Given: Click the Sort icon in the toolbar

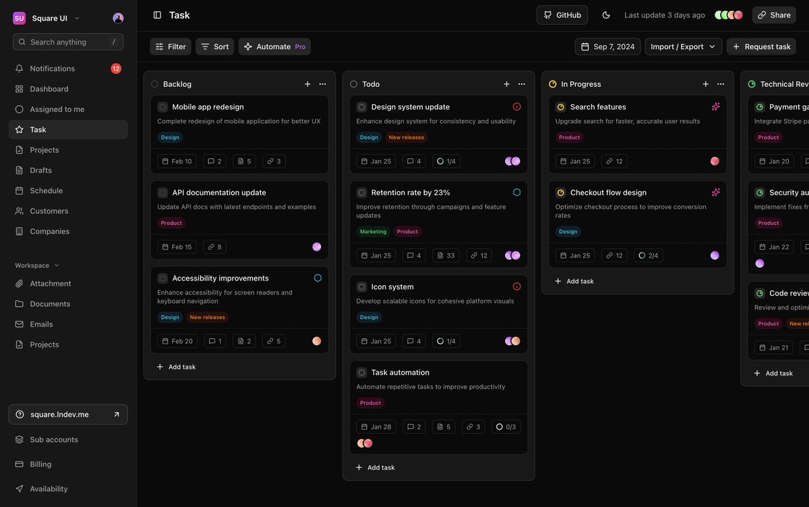Looking at the screenshot, I should point(204,46).
